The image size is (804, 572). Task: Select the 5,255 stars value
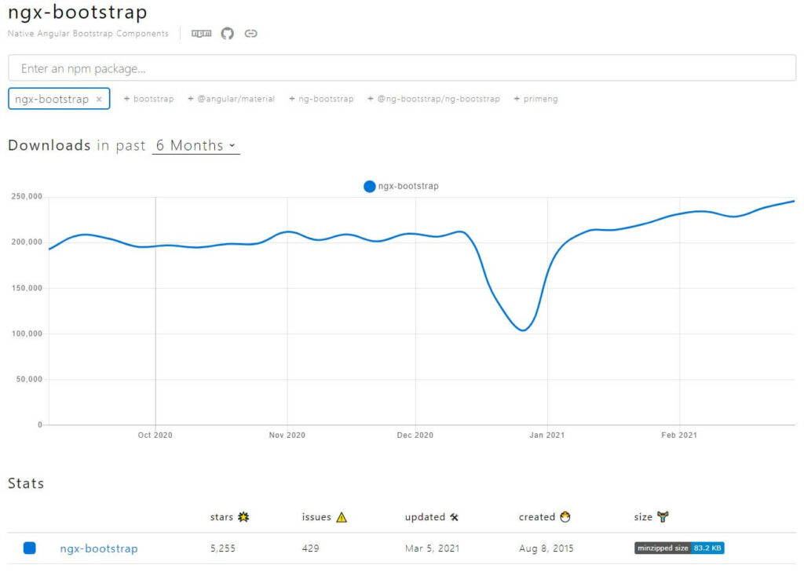(222, 548)
